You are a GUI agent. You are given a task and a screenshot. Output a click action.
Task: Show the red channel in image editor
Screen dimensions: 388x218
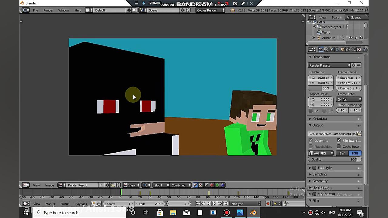click(212, 185)
